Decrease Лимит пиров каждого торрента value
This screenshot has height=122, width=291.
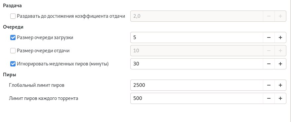click(269, 98)
